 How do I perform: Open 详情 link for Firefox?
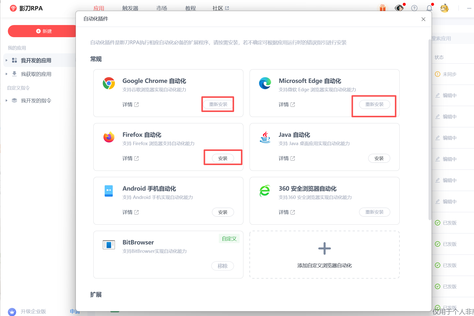(130, 158)
